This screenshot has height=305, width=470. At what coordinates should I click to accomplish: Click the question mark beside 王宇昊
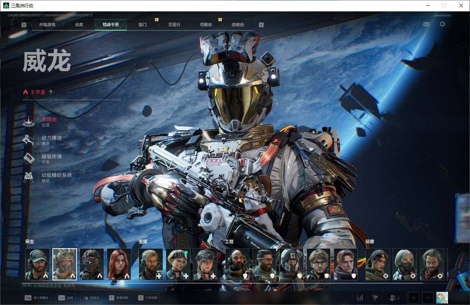(x=51, y=92)
